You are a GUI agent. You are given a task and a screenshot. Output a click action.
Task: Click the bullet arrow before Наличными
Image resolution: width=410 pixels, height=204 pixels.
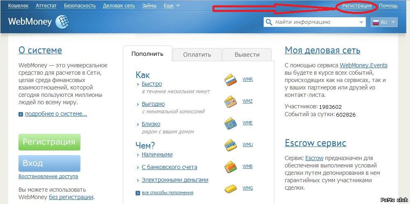pos(138,155)
